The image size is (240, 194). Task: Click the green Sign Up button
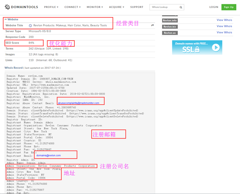[x=229, y=7]
